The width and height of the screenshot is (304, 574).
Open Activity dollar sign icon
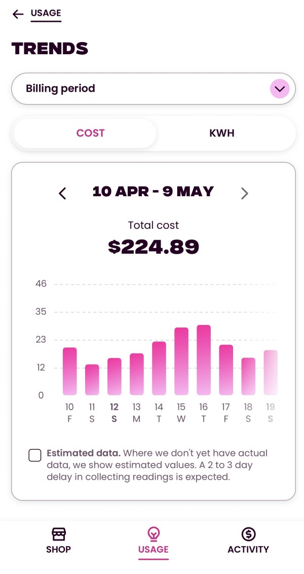click(x=248, y=534)
